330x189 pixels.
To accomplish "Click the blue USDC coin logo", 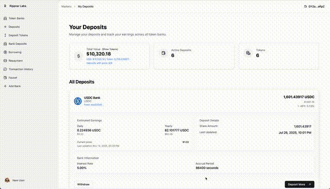I will 78,101.
